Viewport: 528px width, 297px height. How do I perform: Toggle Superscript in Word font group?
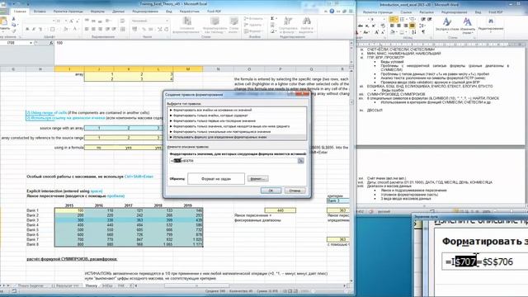[x=374, y=26]
